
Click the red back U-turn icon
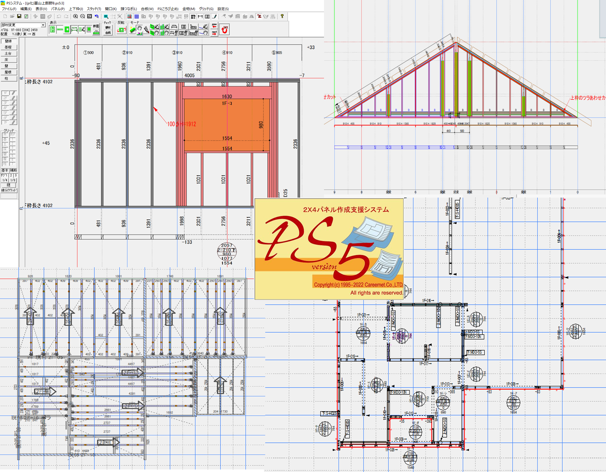click(x=225, y=30)
